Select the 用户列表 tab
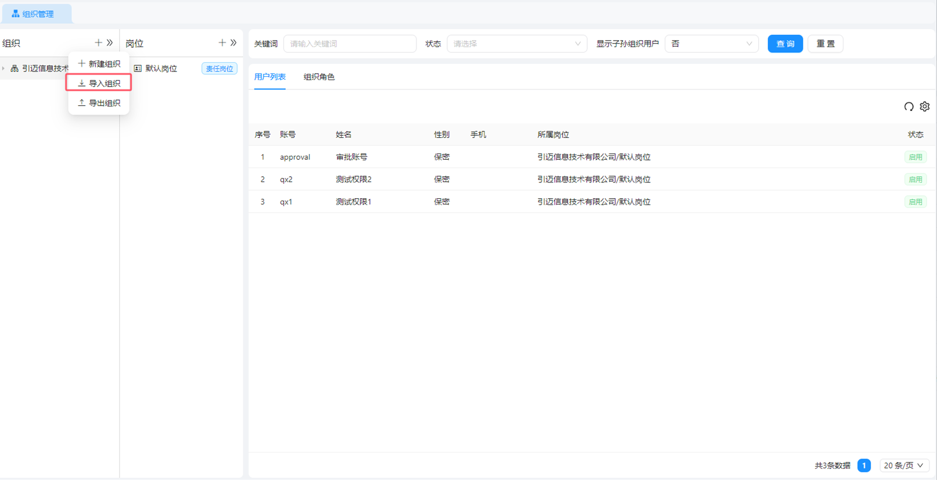The width and height of the screenshot is (937, 480). click(x=270, y=77)
